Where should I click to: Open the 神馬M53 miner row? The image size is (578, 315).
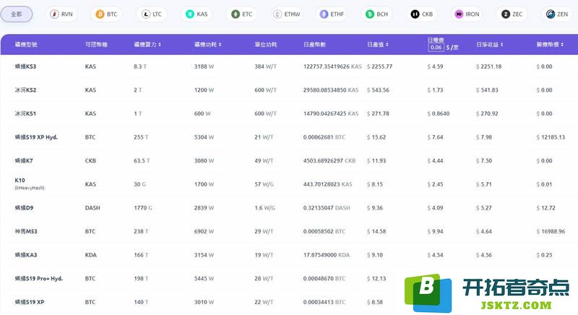tap(289, 232)
